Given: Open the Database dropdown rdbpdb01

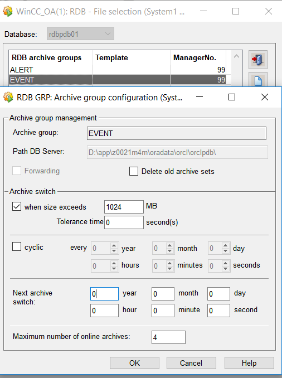Looking at the screenshot, I should (x=80, y=34).
